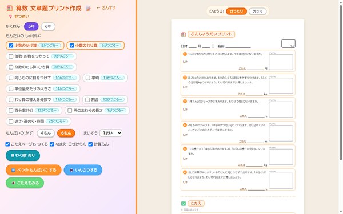
Task: Click the calculation box of problem 1
Action: (281, 62)
